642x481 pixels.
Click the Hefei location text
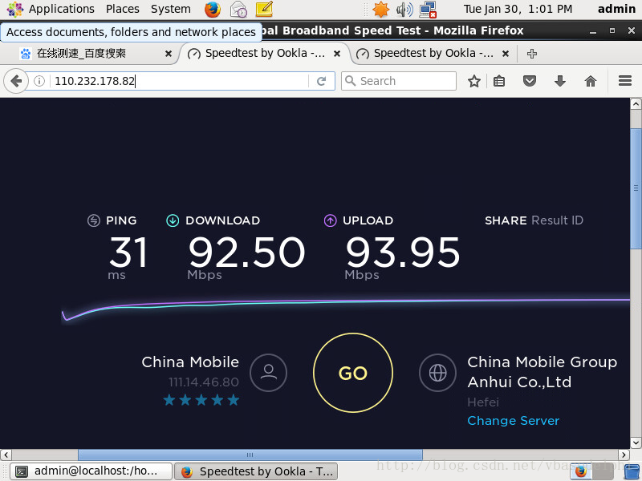pos(483,402)
